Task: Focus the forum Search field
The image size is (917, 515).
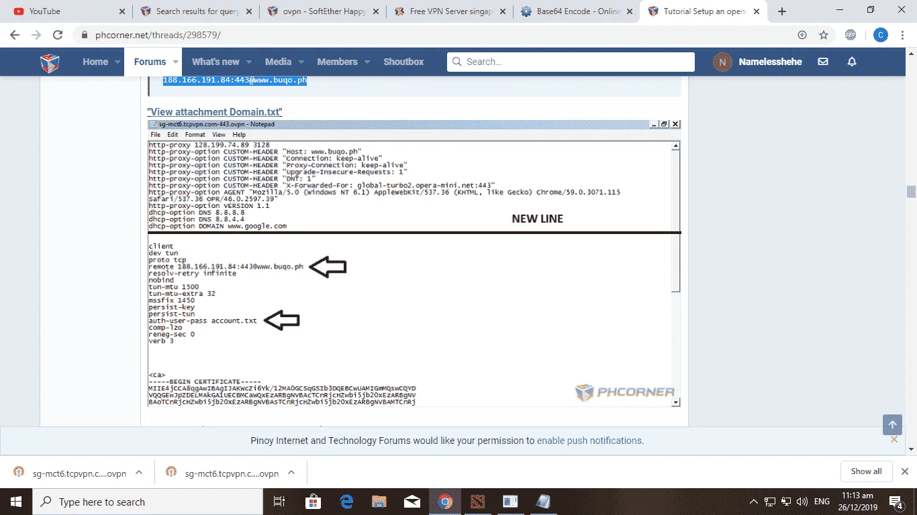Action: click(571, 62)
